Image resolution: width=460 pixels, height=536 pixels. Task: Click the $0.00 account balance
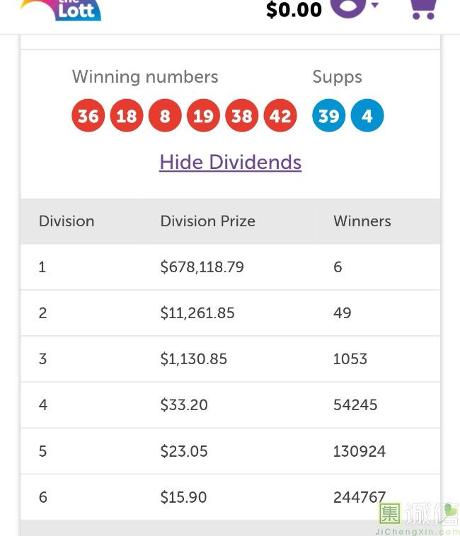[x=294, y=10]
